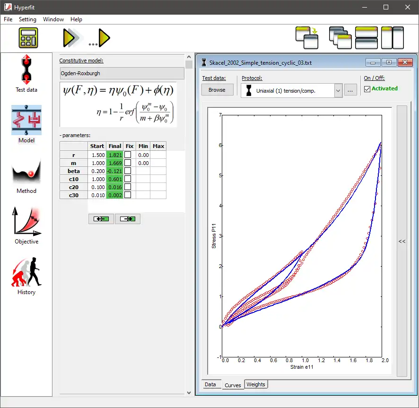Viewport: 419px width, 408px height.
Task: Click the specimen icon in subwindow title
Action: [x=204, y=62]
